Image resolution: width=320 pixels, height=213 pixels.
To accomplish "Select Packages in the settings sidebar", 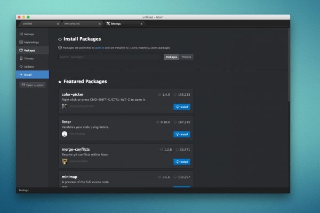I will [30, 50].
